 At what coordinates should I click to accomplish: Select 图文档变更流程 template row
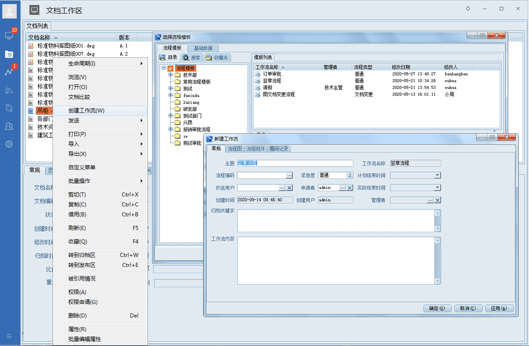coord(376,94)
